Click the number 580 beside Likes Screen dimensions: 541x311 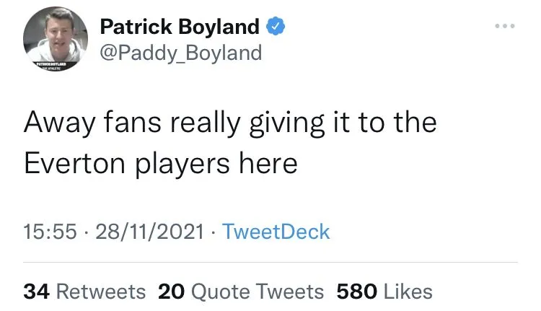[358, 292]
